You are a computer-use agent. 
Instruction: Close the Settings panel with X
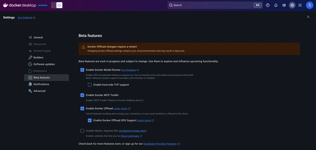point(308,17)
